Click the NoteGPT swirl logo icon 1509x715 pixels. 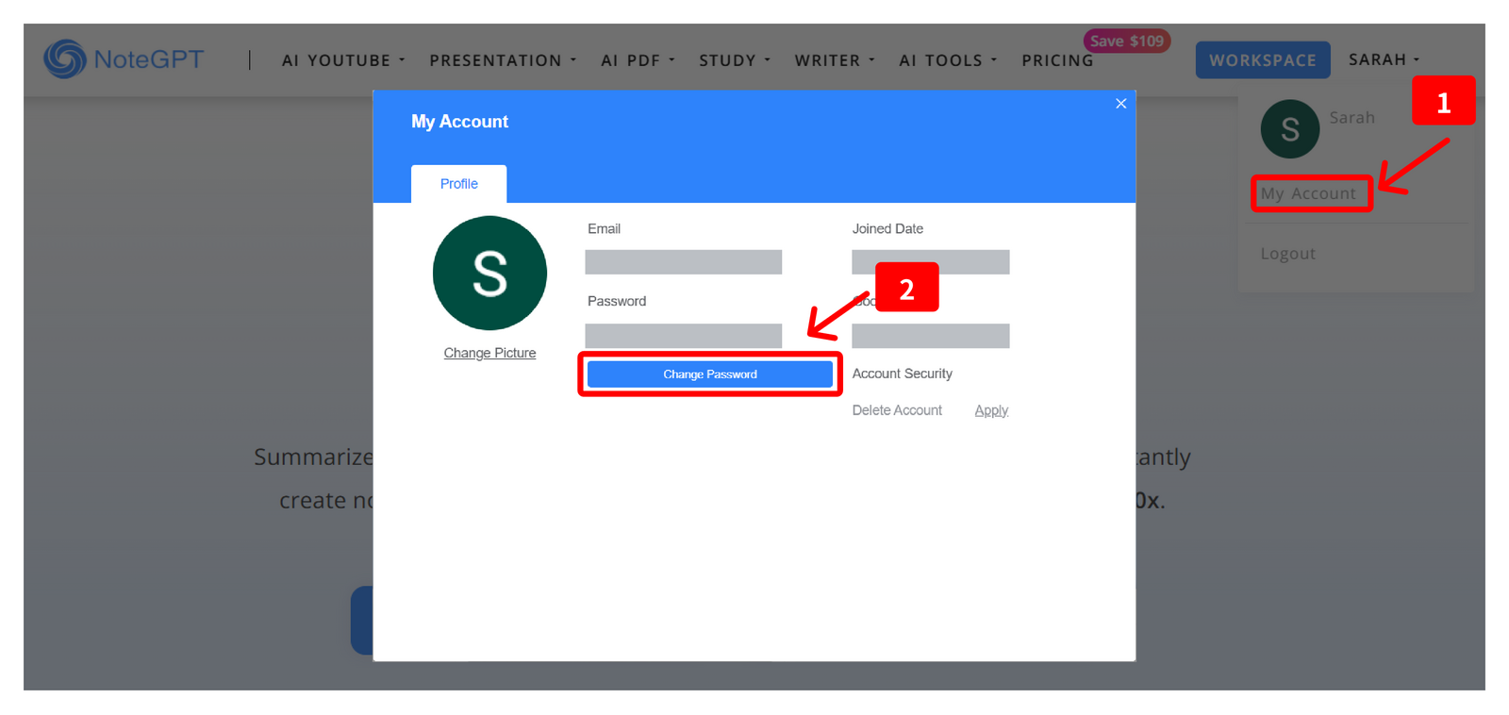pos(64,58)
